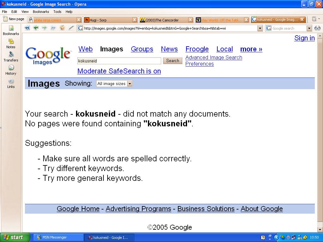Screen dimensions: 323x242
Task: Open the View menu
Action: 25,12
